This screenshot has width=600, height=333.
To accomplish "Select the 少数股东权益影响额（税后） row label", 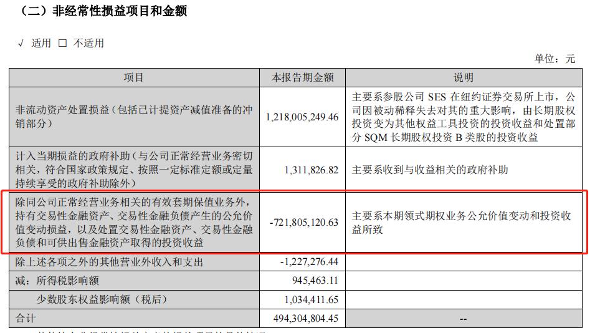I will [102, 299].
